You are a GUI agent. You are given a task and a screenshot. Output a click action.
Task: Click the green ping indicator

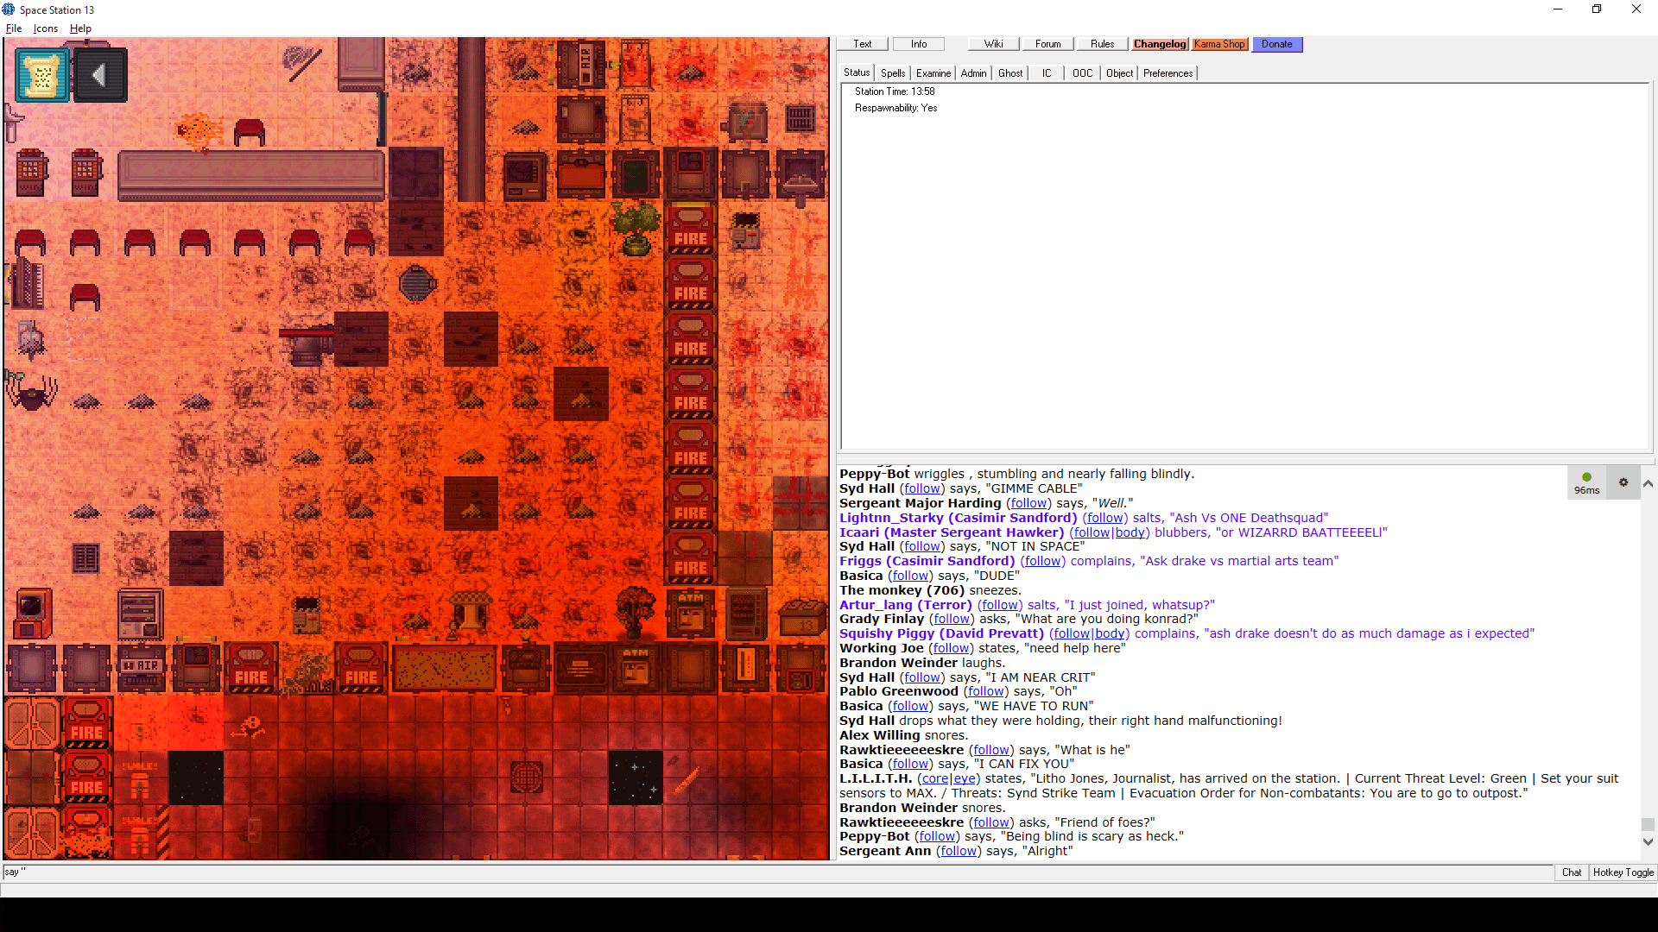(x=1586, y=477)
